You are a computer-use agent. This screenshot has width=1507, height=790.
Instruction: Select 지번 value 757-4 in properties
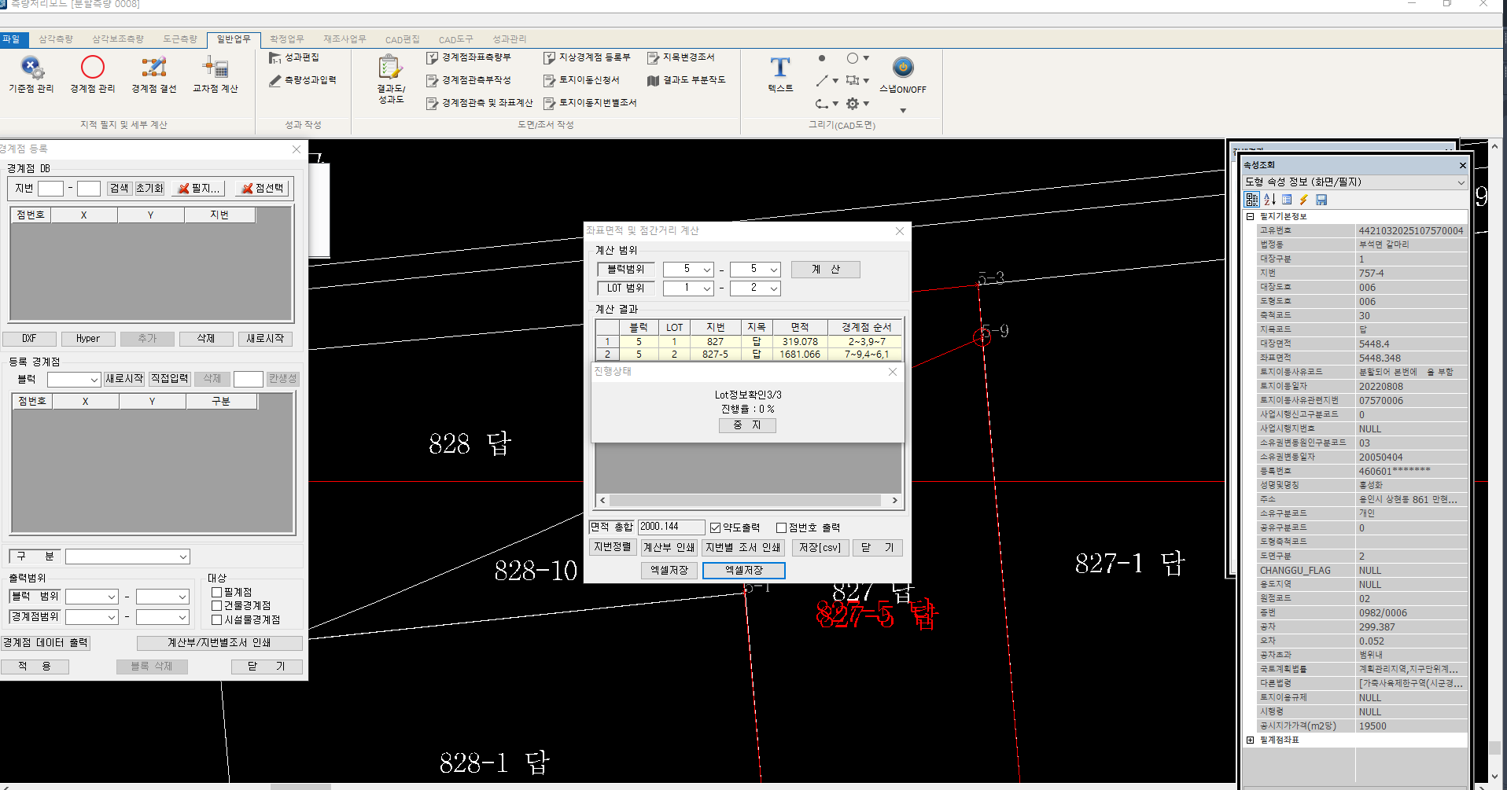click(1411, 274)
